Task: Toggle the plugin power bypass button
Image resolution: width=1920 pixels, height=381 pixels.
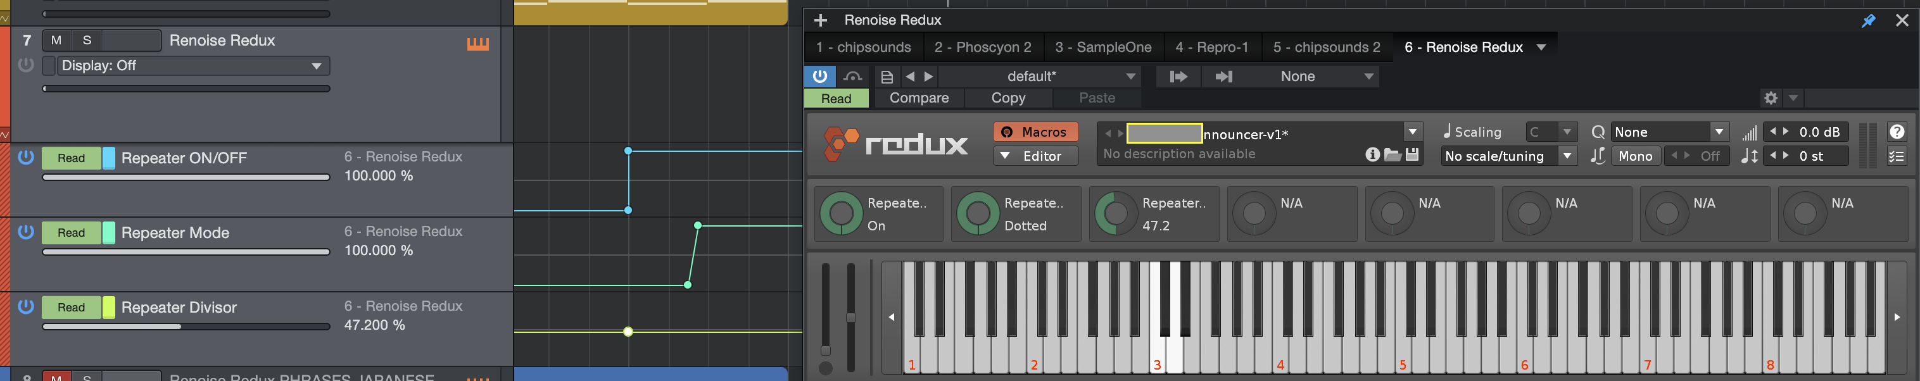Action: click(x=820, y=76)
